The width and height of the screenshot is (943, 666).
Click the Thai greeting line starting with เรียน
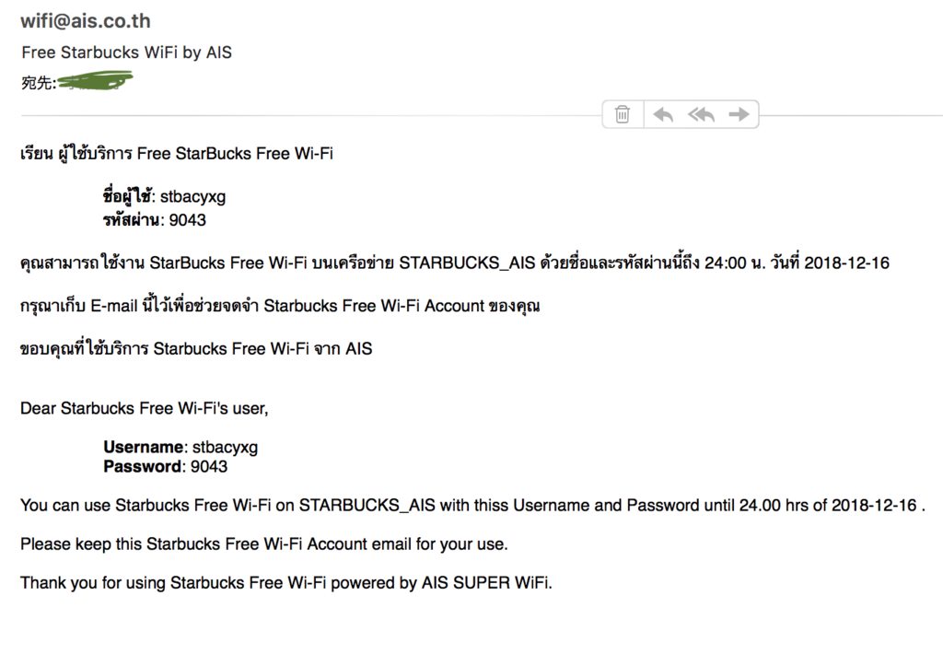click(x=177, y=154)
